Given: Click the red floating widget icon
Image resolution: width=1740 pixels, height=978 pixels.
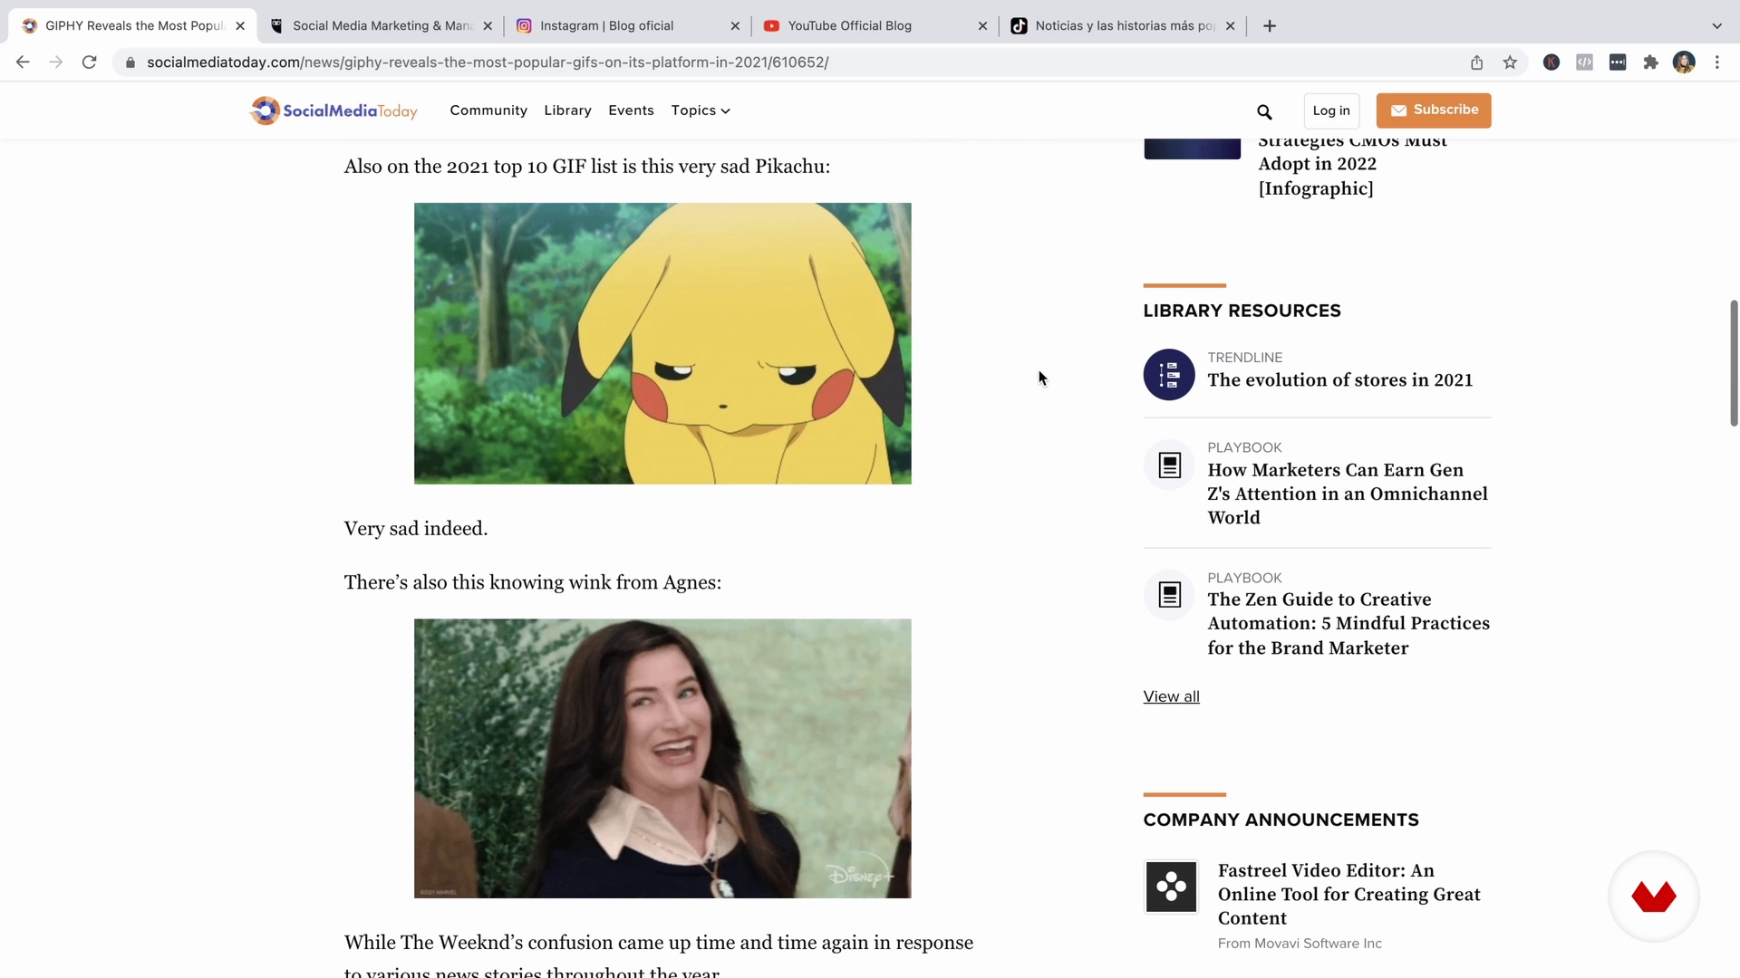Looking at the screenshot, I should click(x=1654, y=896).
